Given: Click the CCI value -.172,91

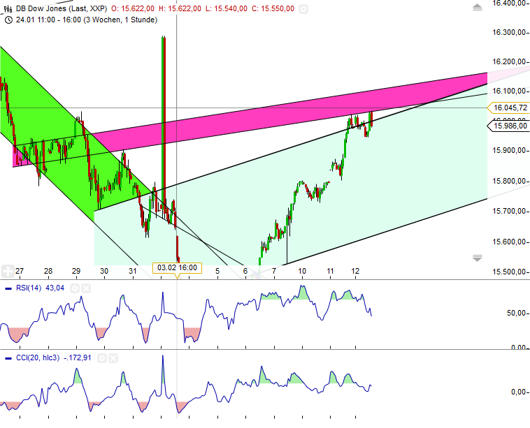Looking at the screenshot, I should pyautogui.click(x=78, y=357).
